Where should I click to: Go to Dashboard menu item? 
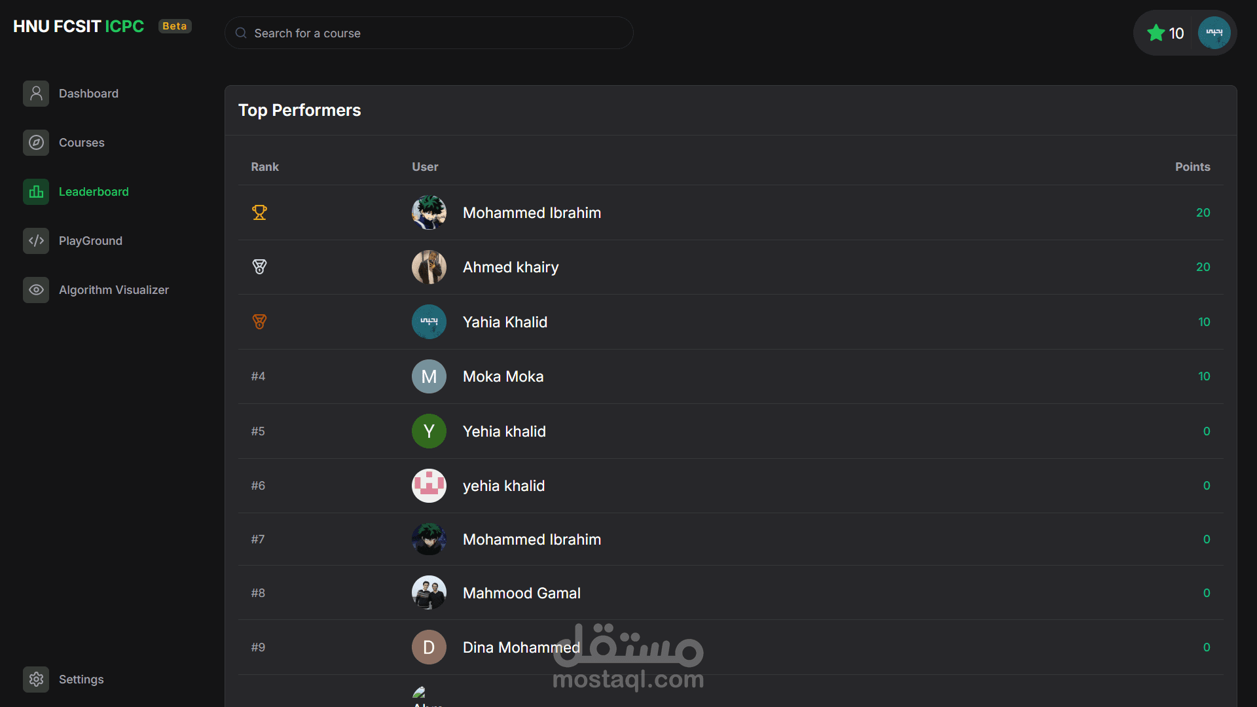tap(88, 94)
